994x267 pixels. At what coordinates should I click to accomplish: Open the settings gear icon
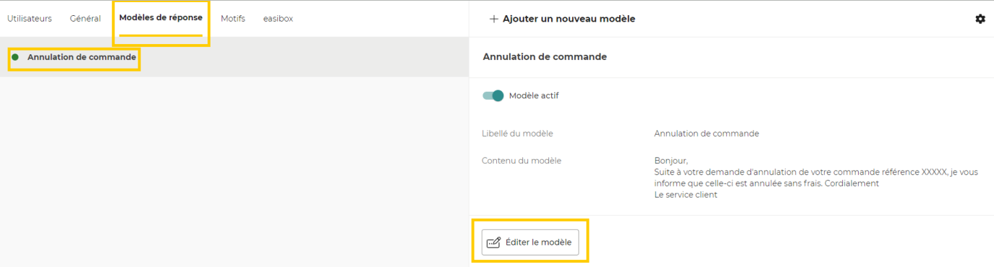980,19
